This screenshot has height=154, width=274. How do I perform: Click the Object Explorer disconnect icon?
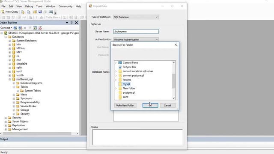[x=20, y=28]
